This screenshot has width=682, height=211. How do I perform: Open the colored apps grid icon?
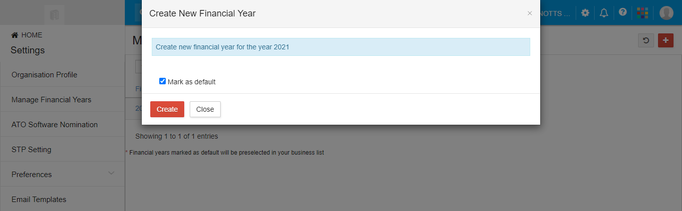coord(643,13)
